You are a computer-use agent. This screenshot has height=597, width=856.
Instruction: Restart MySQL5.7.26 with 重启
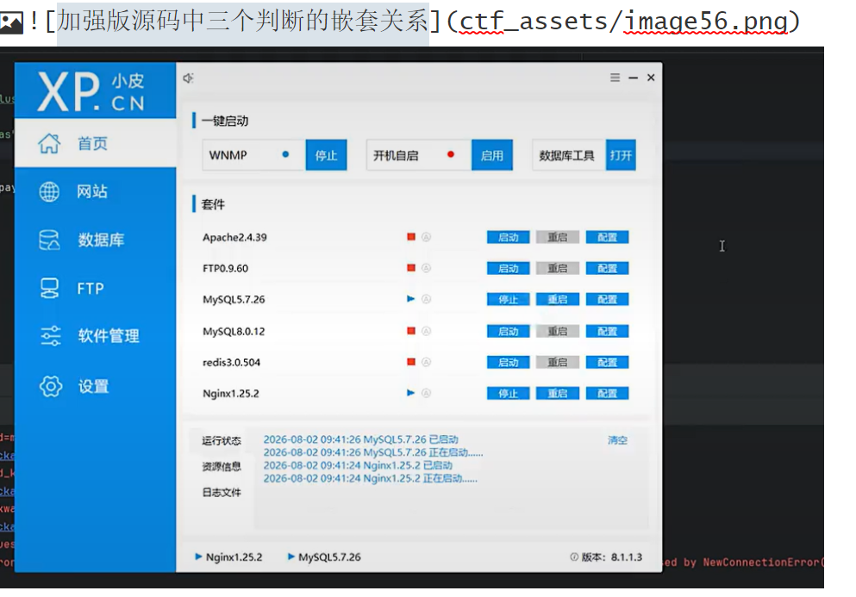558,300
